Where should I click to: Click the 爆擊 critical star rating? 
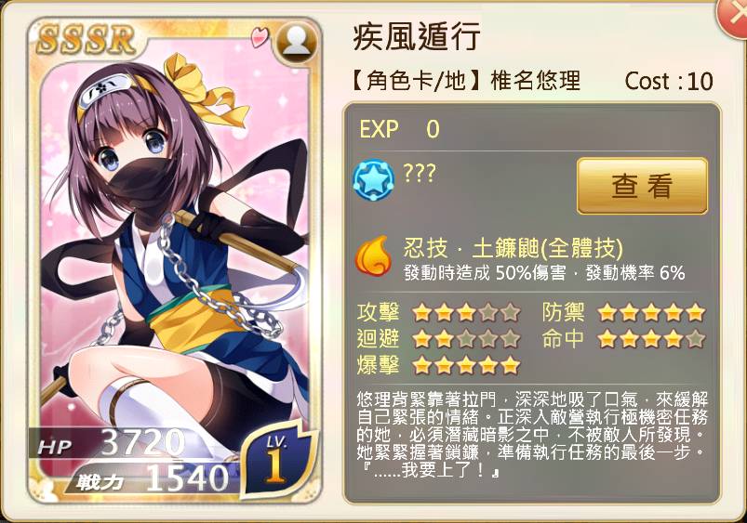tap(466, 365)
